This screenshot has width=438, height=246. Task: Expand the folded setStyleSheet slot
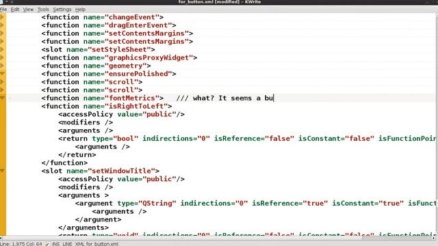point(2,50)
